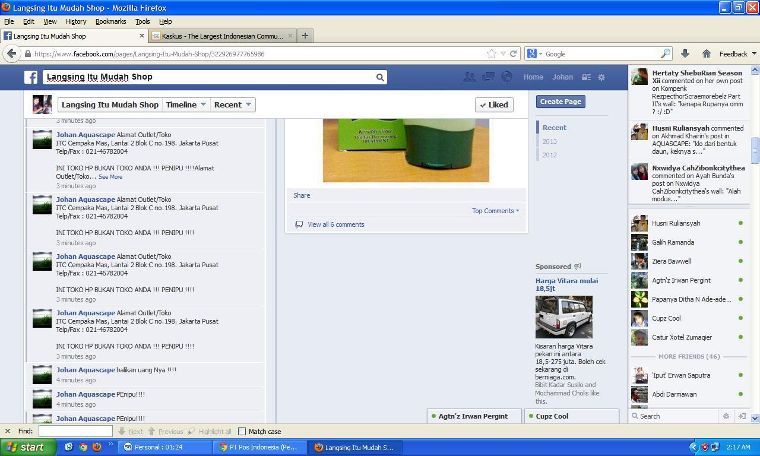Click the hide chat sidebar icon

point(742,416)
